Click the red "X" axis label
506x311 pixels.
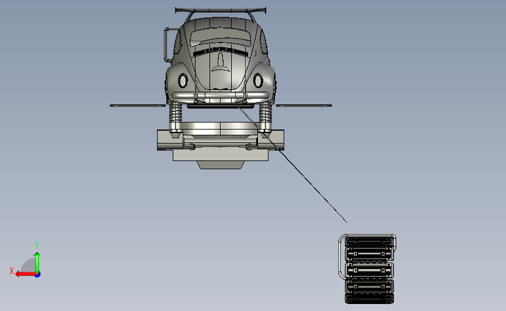pyautogui.click(x=12, y=271)
